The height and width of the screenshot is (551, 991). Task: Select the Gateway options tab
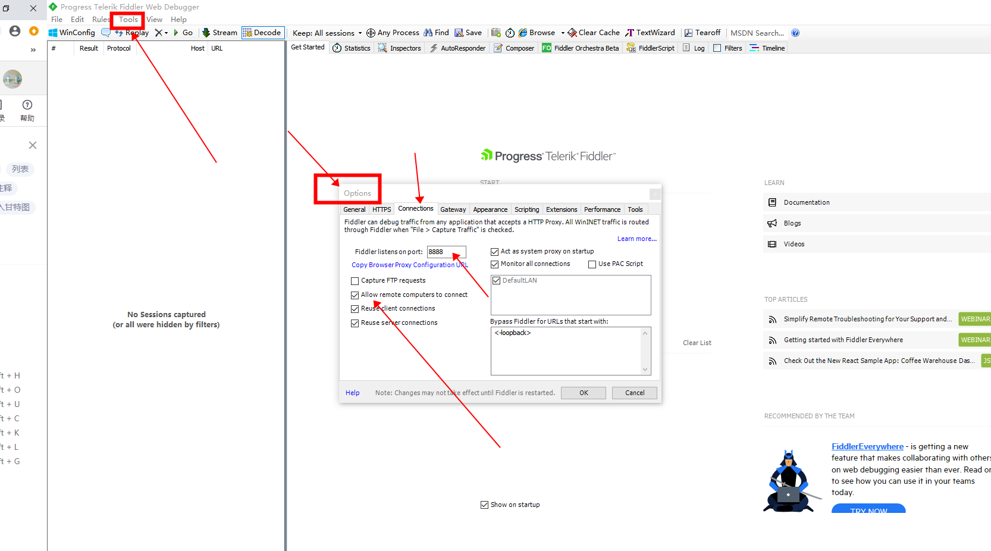pyautogui.click(x=453, y=209)
